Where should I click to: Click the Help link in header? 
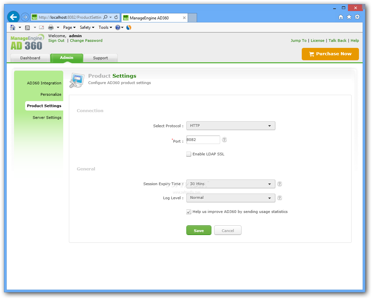355,41
